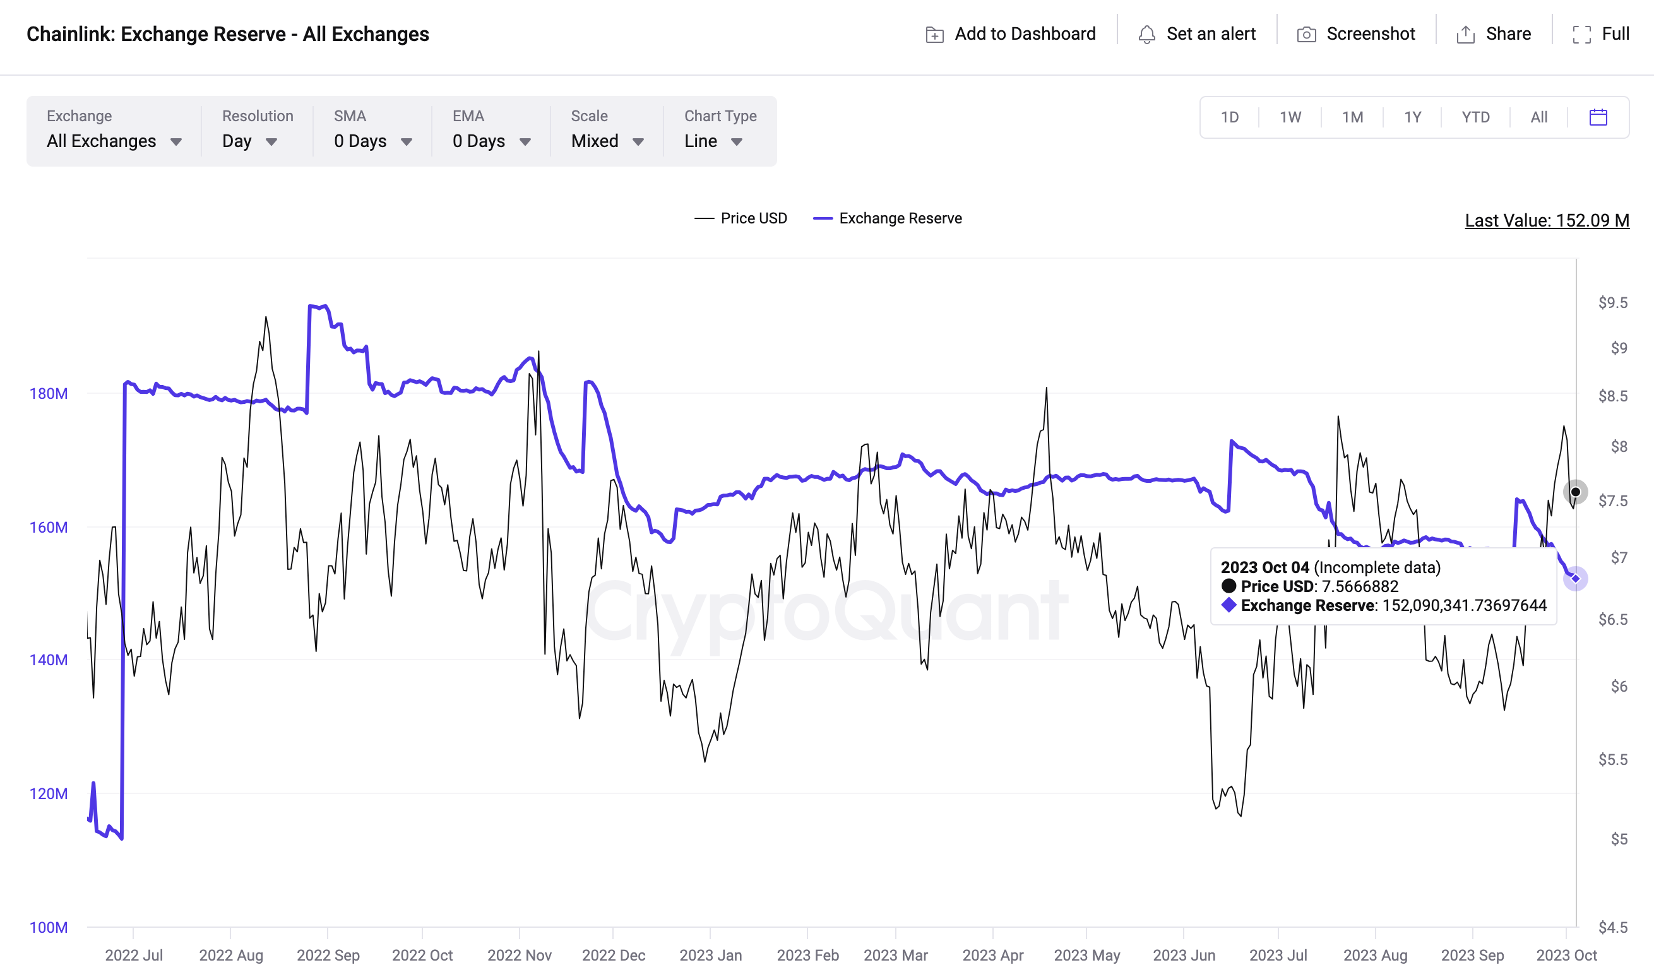Click the 140M left axis label
This screenshot has width=1654, height=977.
(x=49, y=660)
